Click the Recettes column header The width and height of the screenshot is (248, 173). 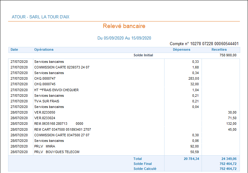click(219, 49)
